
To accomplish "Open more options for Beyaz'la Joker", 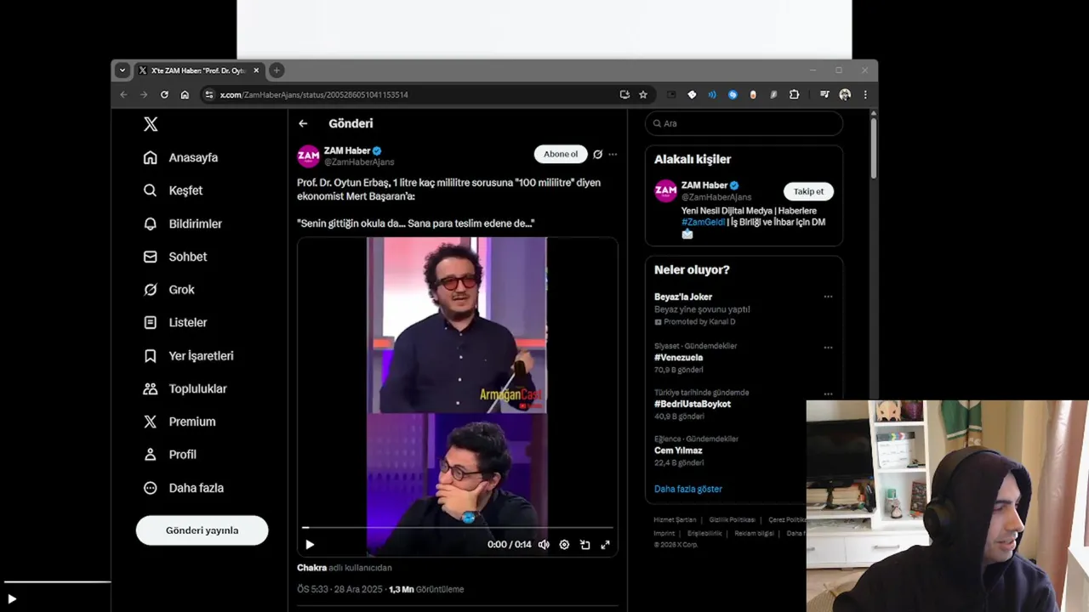I will (x=828, y=297).
